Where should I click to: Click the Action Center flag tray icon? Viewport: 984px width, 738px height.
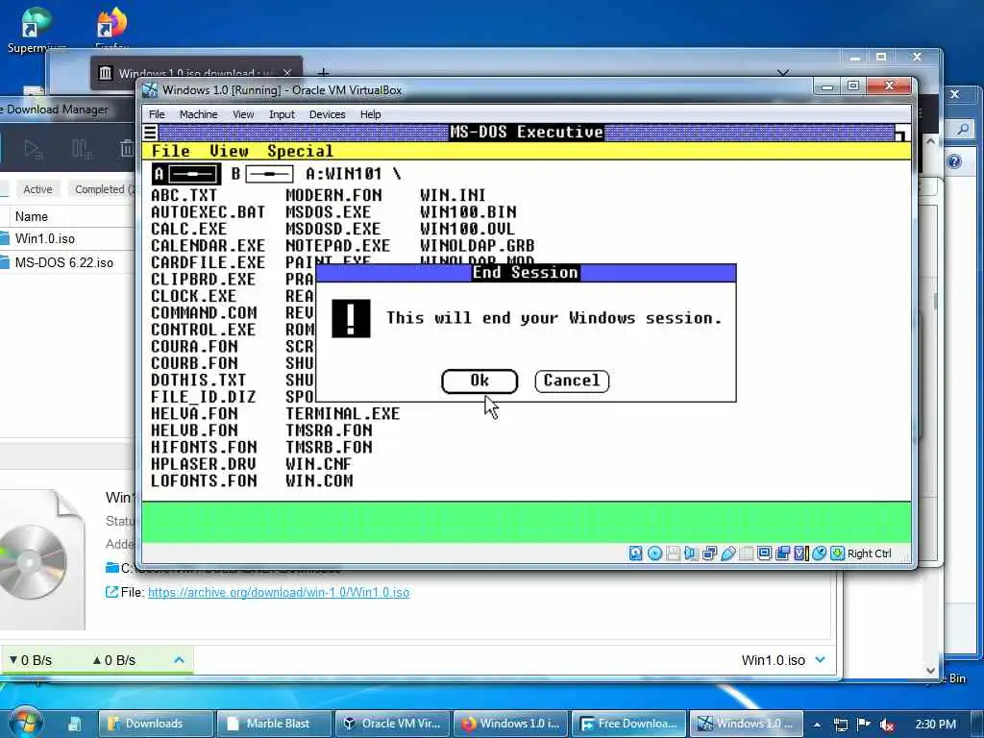864,725
